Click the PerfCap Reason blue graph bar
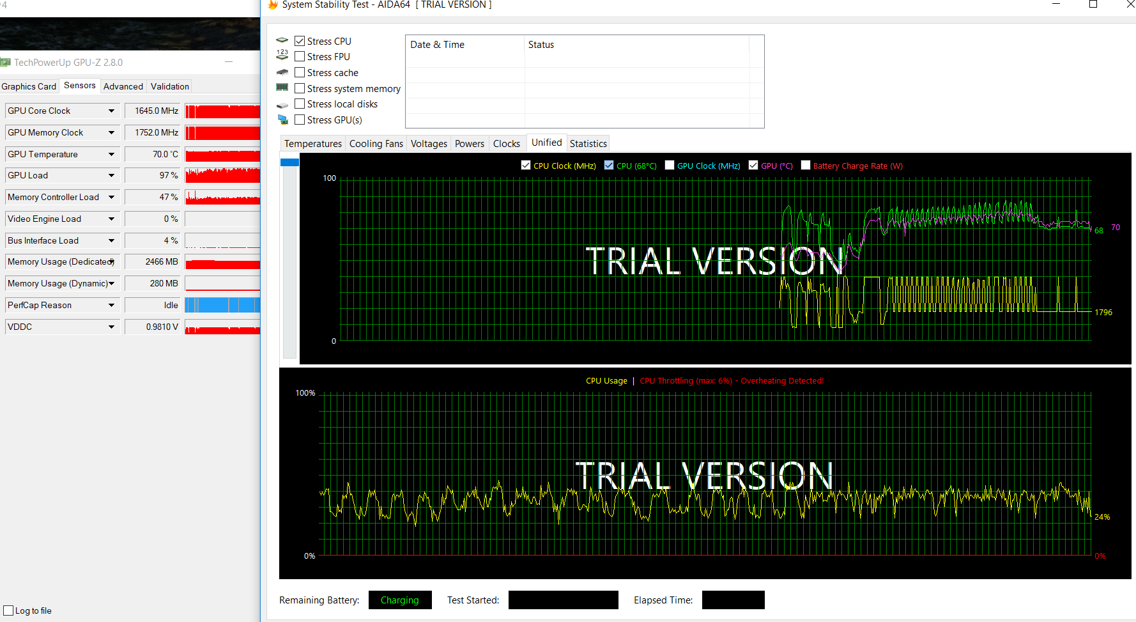 tap(222, 305)
